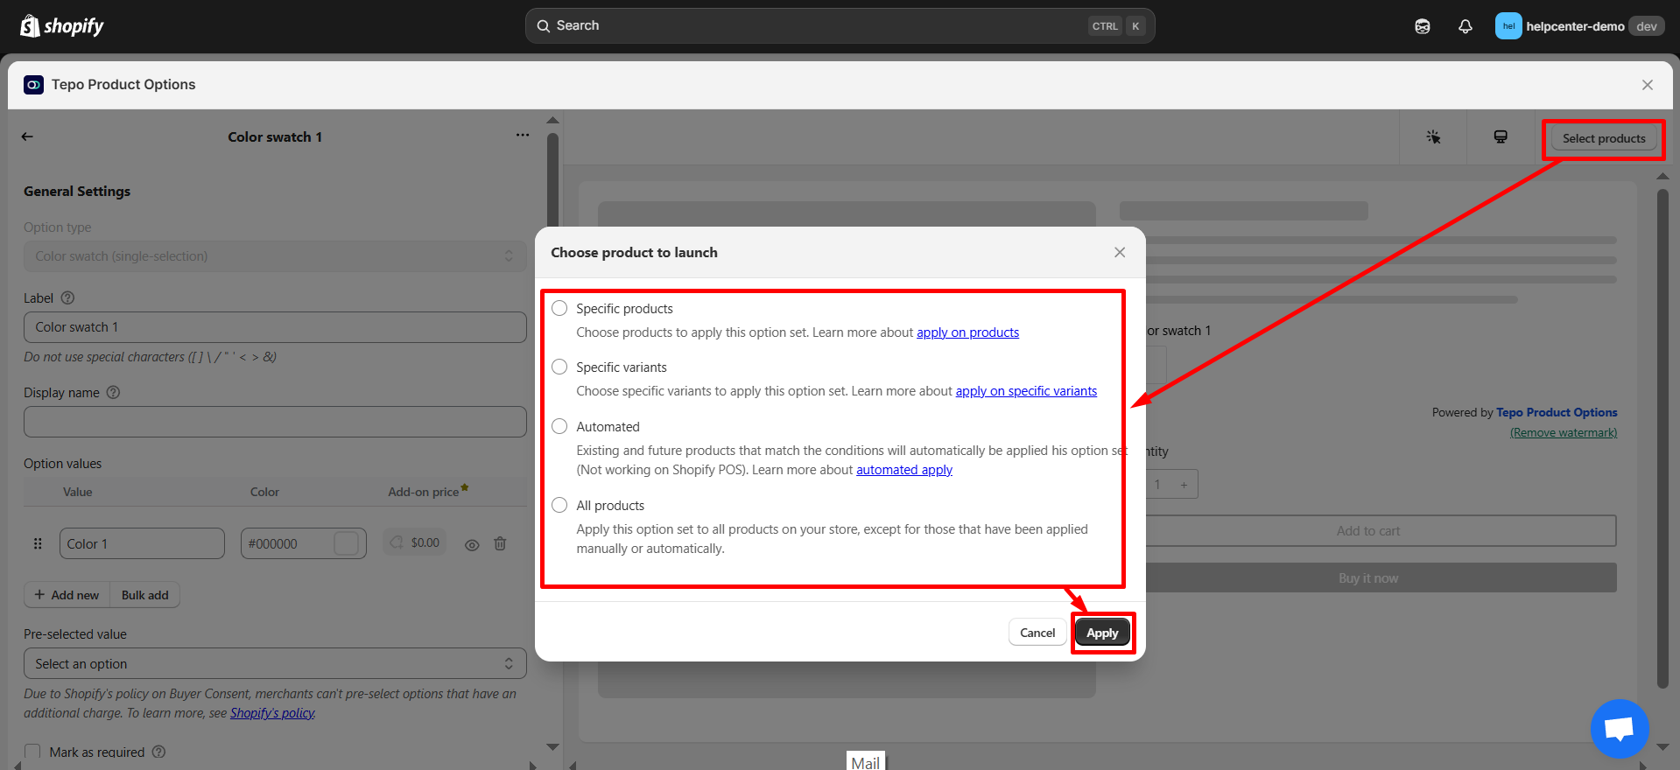Click the Label help question mark icon
This screenshot has width=1680, height=770.
(67, 298)
